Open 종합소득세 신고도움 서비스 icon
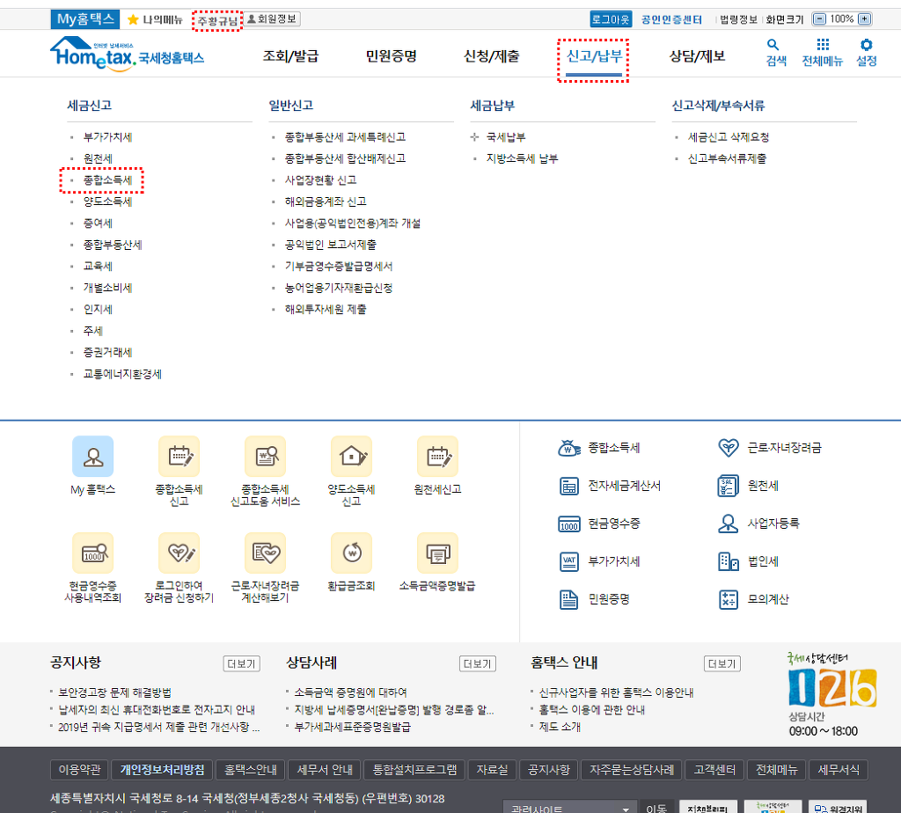The height and width of the screenshot is (813, 901). pos(265,456)
